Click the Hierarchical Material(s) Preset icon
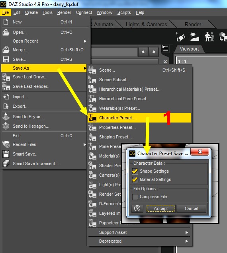227x253 pixels. 92,89
